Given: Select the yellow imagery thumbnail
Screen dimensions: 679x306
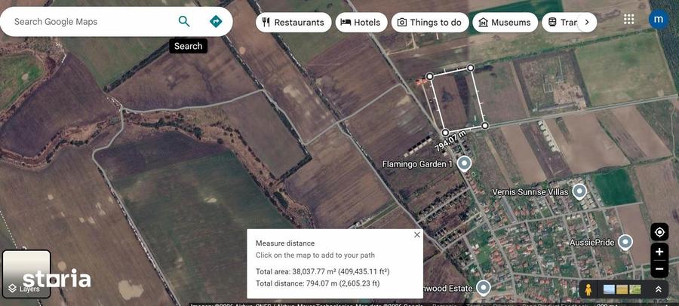Looking at the screenshot, I should pyautogui.click(x=622, y=289).
